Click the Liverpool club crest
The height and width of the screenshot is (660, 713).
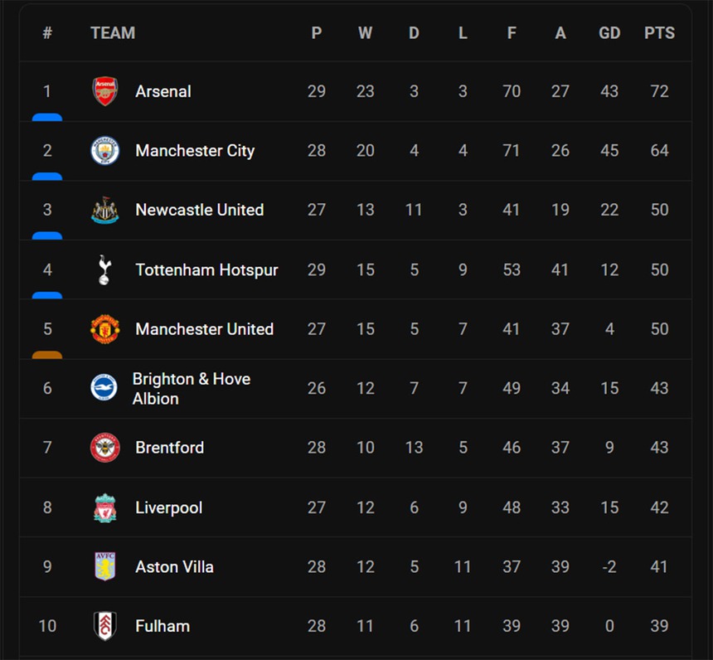[105, 507]
